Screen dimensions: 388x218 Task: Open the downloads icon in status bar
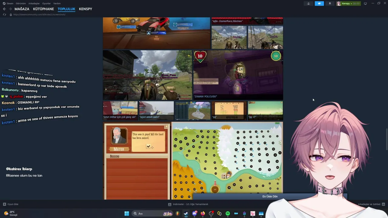[x=170, y=204]
